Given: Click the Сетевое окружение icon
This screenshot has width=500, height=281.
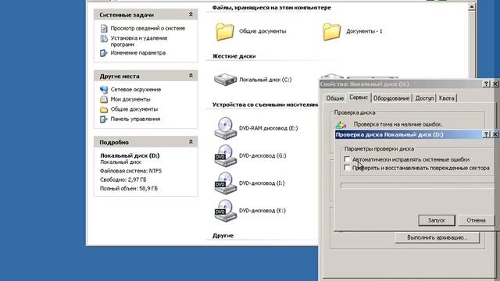Looking at the screenshot, I should coord(104,90).
